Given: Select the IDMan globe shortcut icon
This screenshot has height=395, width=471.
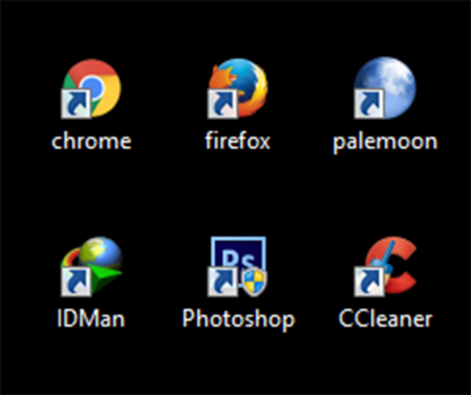Looking at the screenshot, I should [x=91, y=267].
